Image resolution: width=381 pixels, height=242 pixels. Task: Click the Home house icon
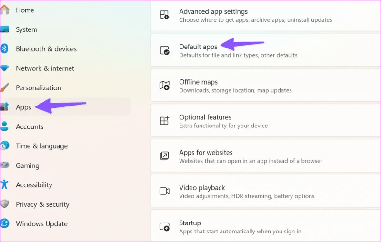(x=5, y=10)
